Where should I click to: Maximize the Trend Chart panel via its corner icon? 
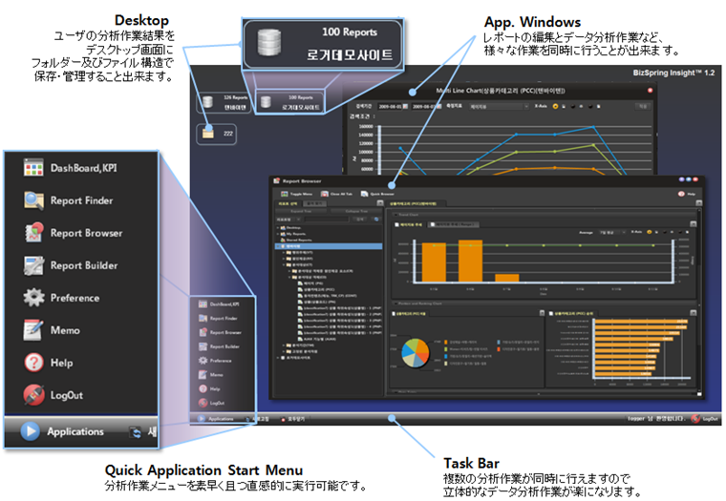point(694,224)
